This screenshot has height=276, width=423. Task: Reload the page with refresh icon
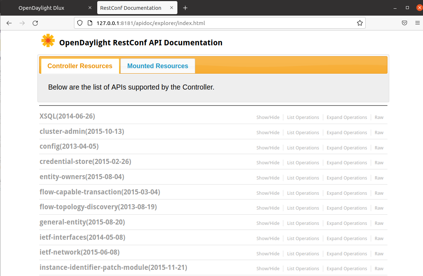click(35, 23)
